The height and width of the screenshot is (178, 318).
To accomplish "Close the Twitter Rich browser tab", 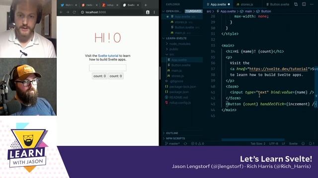I will coord(76,5).
